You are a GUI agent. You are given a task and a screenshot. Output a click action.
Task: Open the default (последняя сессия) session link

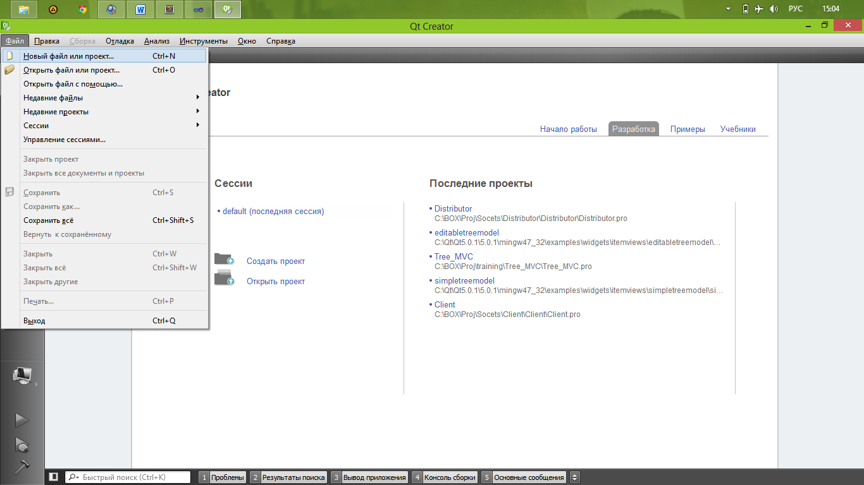(273, 212)
